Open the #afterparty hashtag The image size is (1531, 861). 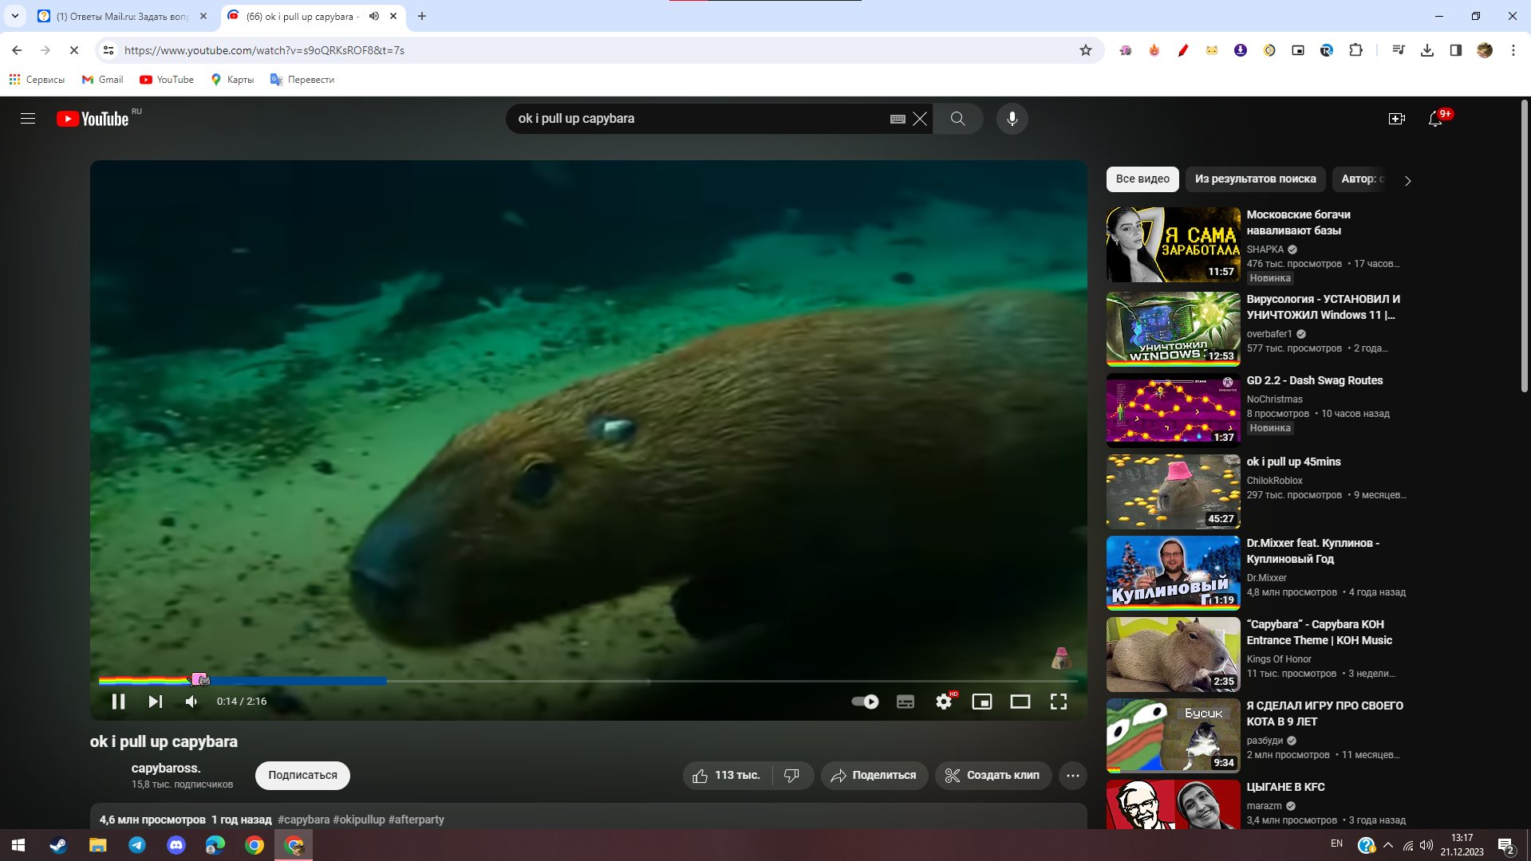coord(416,820)
